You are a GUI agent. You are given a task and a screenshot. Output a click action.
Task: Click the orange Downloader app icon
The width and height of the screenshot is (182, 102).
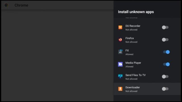[120, 89]
